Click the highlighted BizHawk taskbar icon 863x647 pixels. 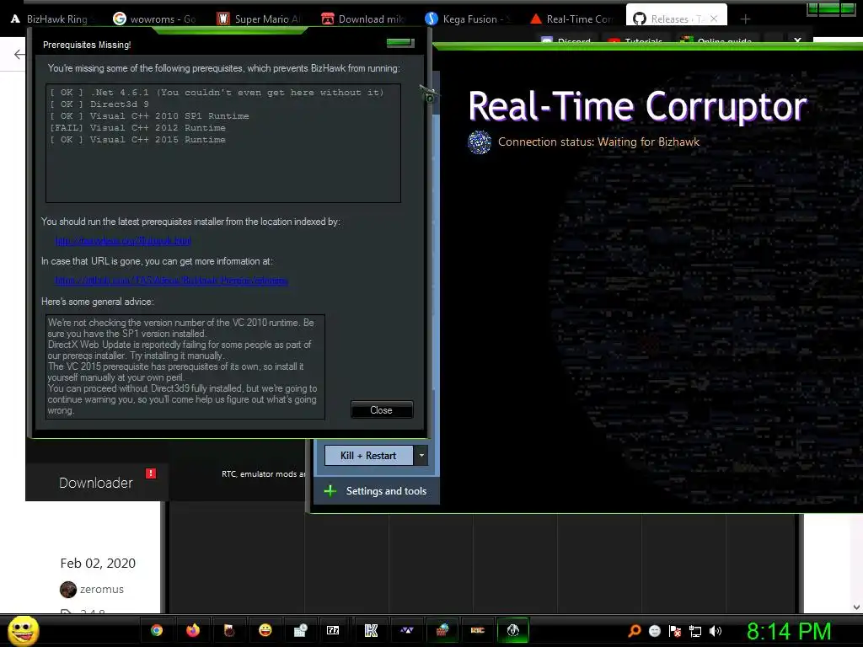point(513,630)
